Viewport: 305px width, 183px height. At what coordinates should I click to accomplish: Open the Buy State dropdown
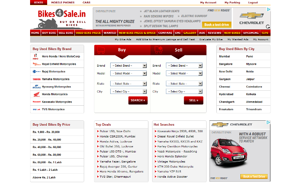pyautogui.click(x=129, y=84)
